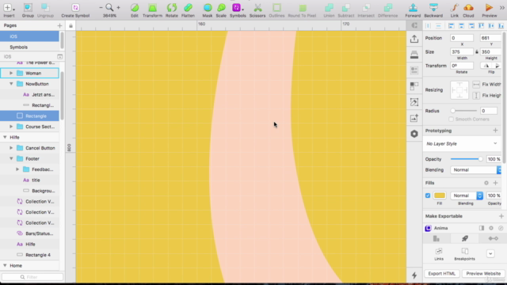This screenshot has width=507, height=285.
Task: Click the hexagon plugin icon
Action: click(x=414, y=134)
